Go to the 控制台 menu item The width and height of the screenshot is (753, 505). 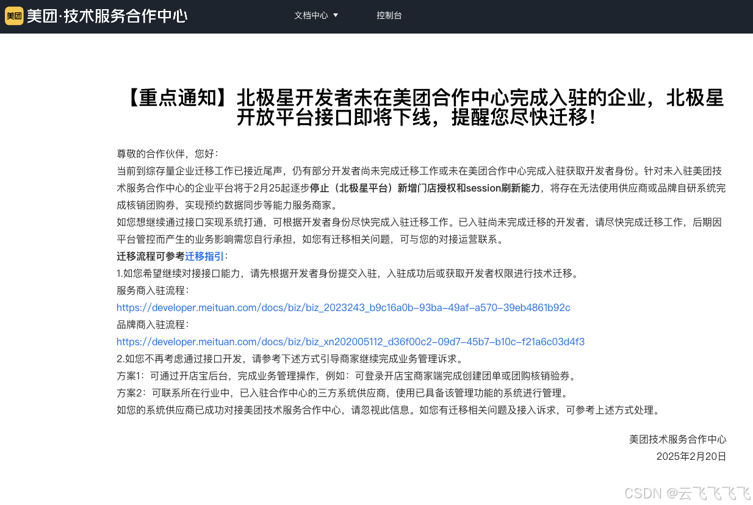click(x=389, y=16)
